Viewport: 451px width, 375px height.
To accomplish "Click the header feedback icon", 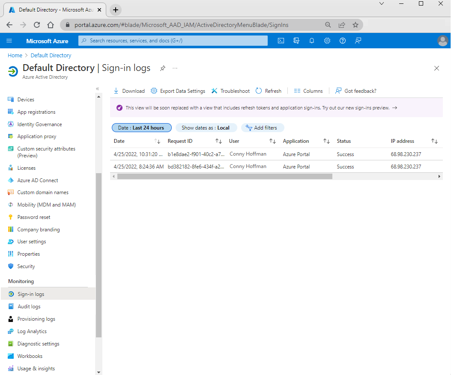I will tap(358, 41).
